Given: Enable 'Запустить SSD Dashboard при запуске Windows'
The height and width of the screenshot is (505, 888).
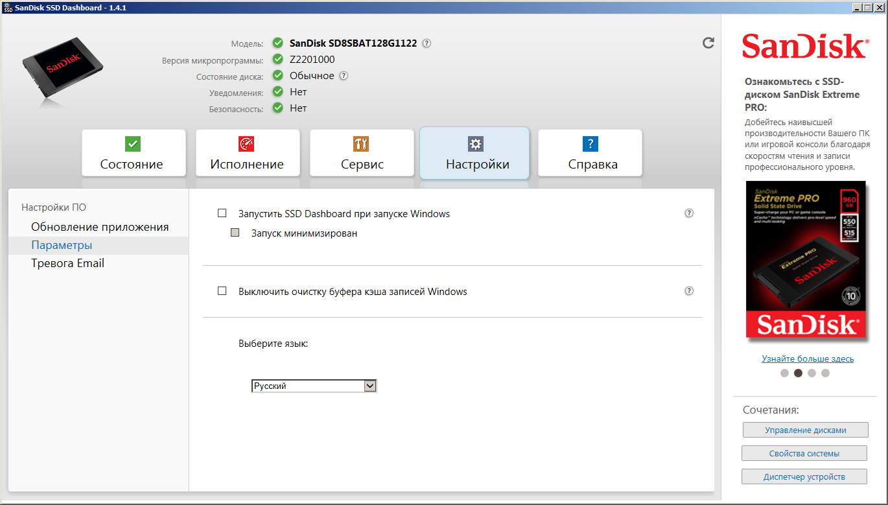Looking at the screenshot, I should click(x=222, y=213).
